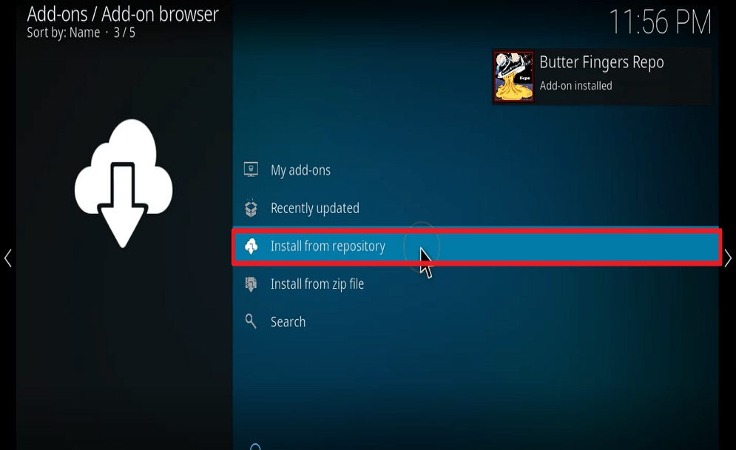This screenshot has width=736, height=450.
Task: Select Install from repository
Action: point(476,246)
